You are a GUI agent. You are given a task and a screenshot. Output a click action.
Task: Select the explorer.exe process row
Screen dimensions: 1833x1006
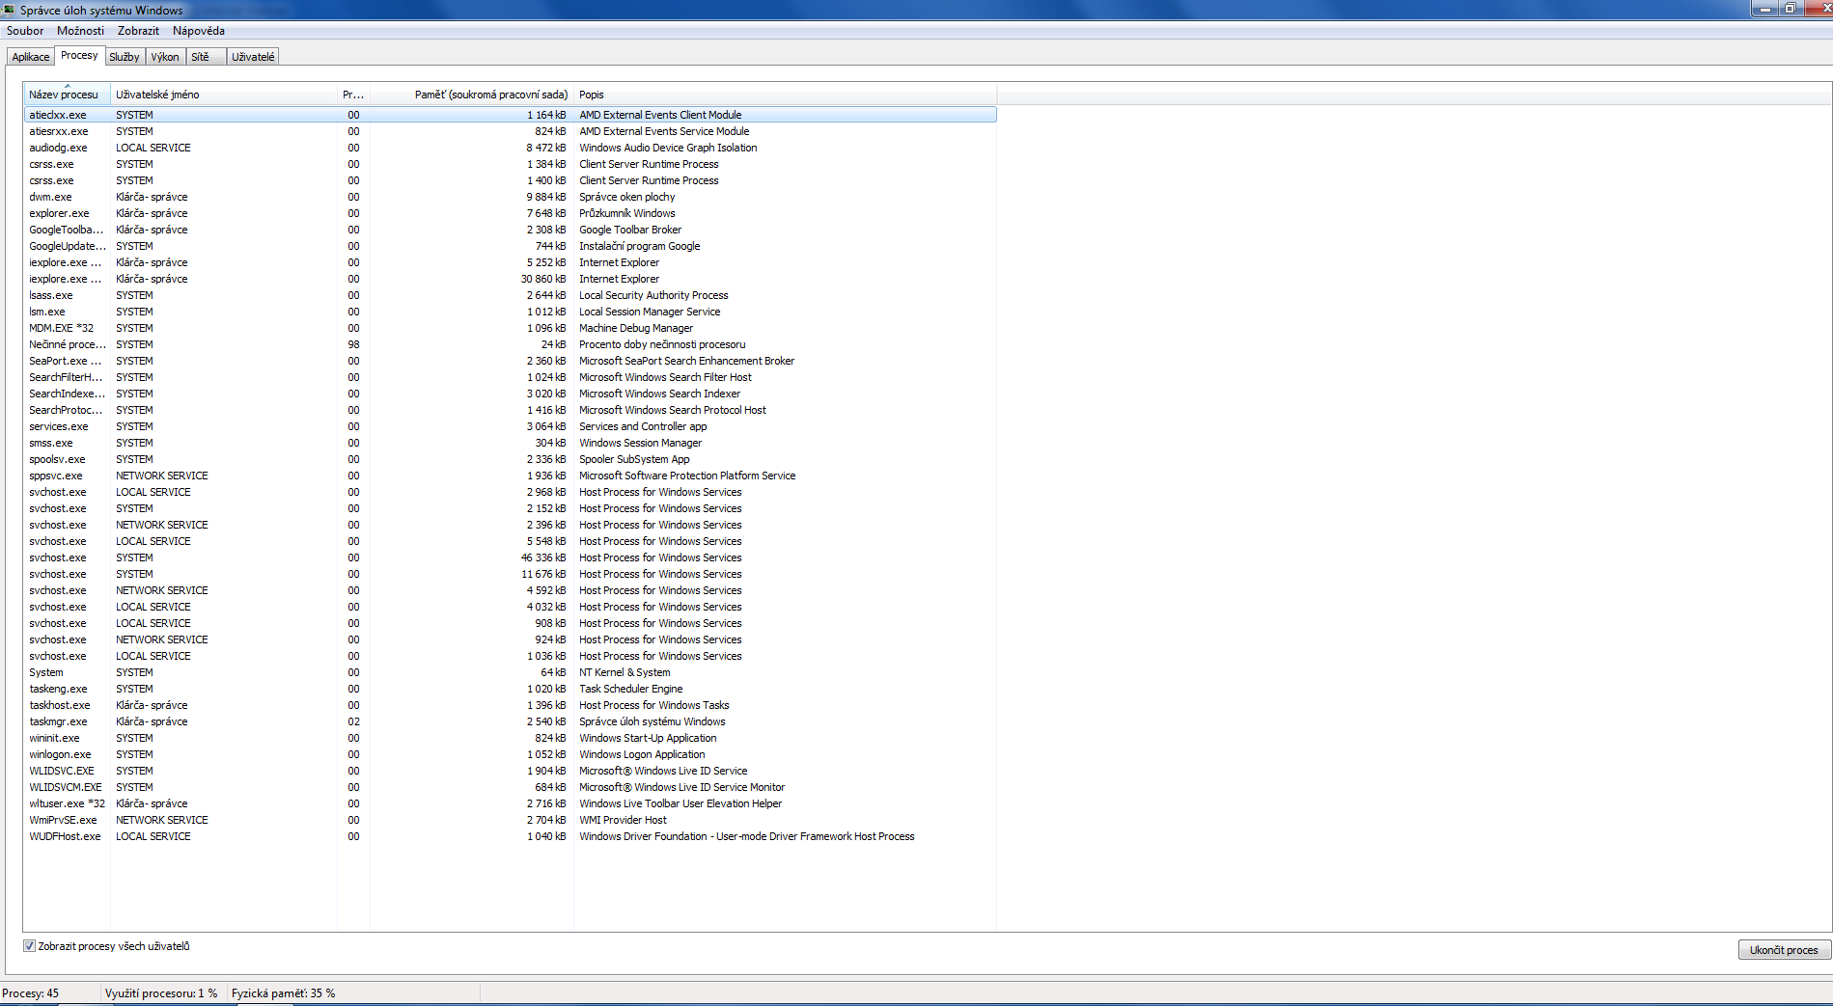click(x=510, y=213)
